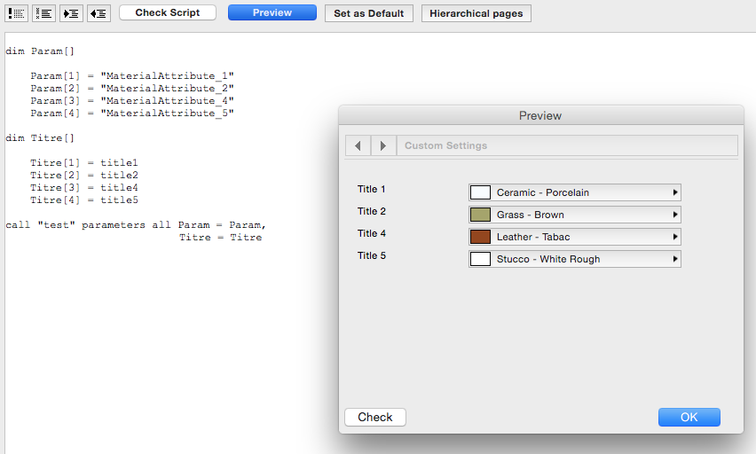
Task: Click Set as Default button
Action: pos(368,13)
